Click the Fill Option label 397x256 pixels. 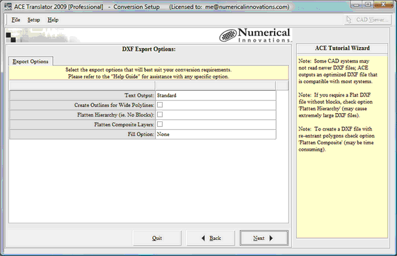[140, 134]
